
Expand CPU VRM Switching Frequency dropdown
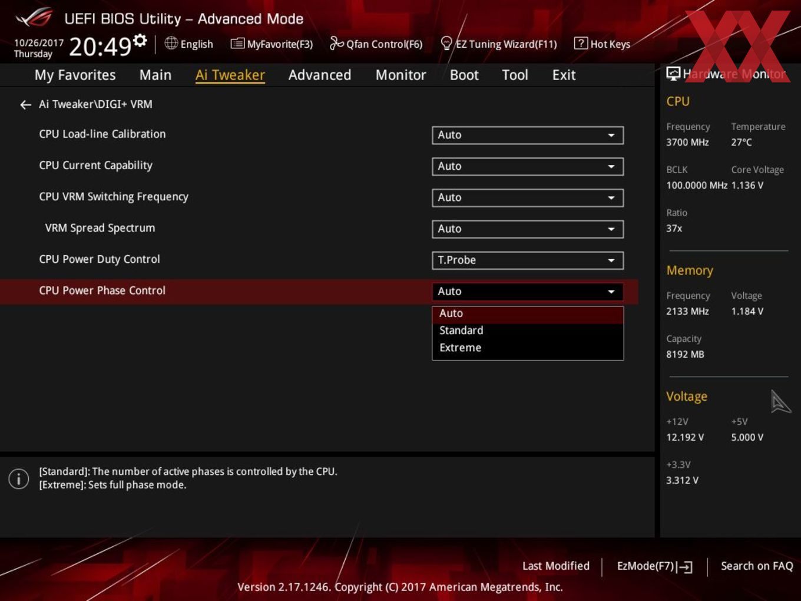click(x=528, y=197)
